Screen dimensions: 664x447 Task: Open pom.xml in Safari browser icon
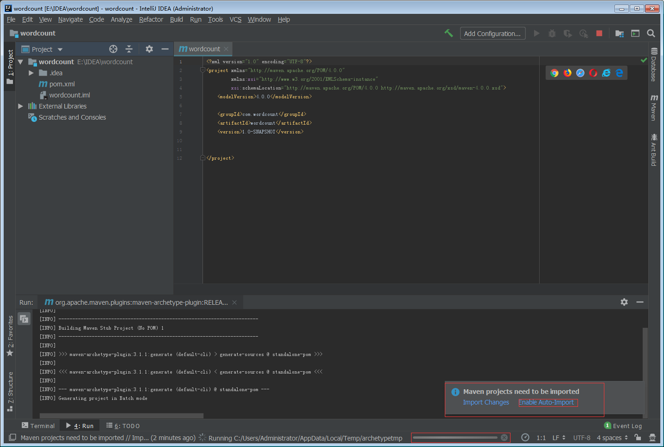click(580, 73)
